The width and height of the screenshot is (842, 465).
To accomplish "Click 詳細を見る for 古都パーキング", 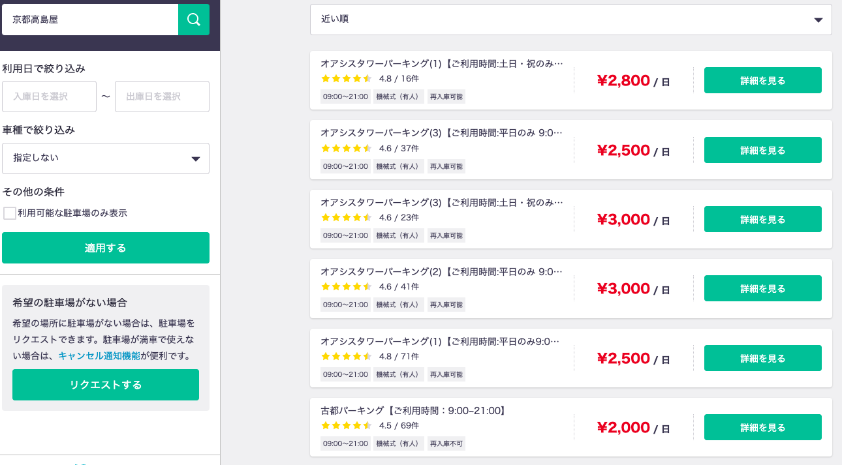I will 762,427.
